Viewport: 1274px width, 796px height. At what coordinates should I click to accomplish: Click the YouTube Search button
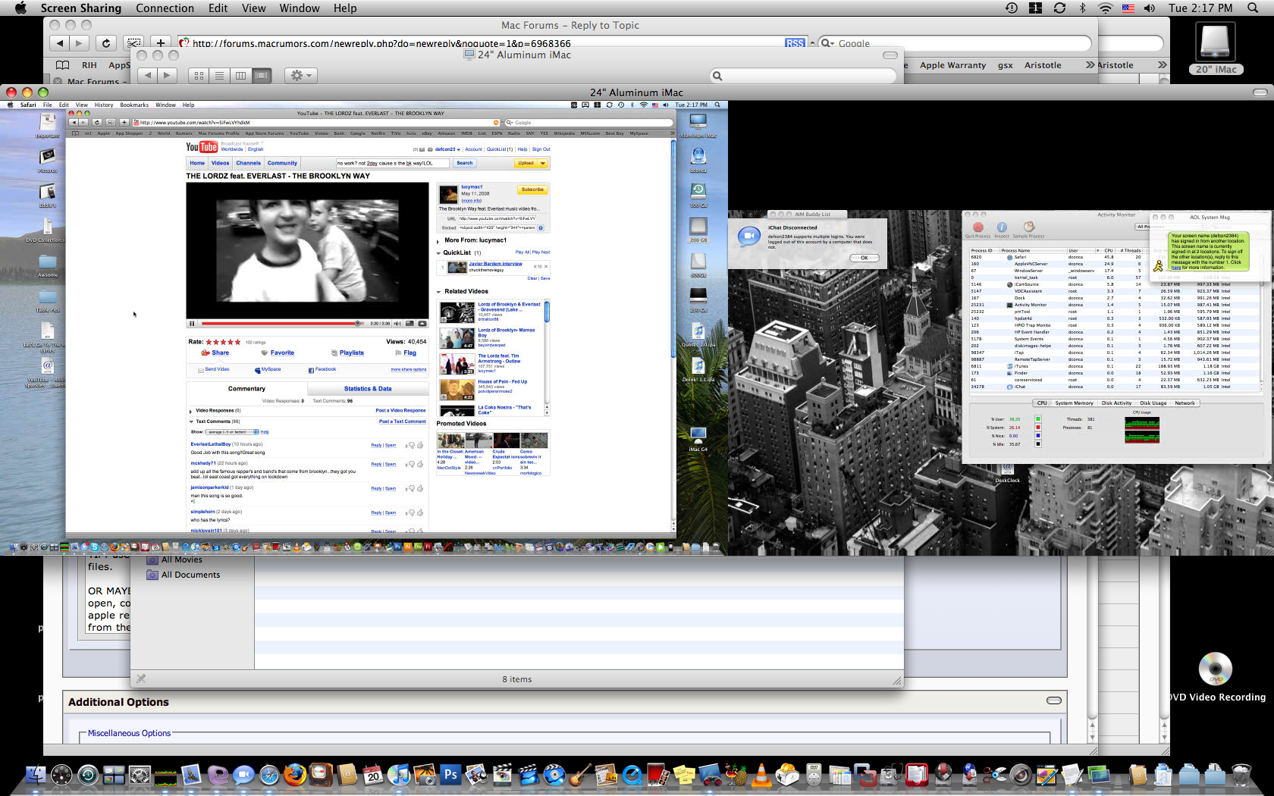pyautogui.click(x=465, y=163)
